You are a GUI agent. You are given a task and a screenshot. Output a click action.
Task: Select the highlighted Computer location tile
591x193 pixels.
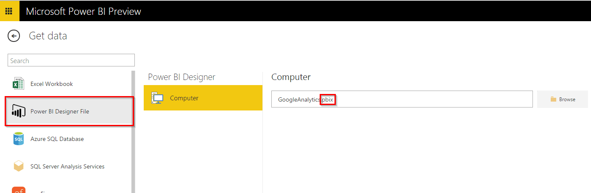[203, 98]
